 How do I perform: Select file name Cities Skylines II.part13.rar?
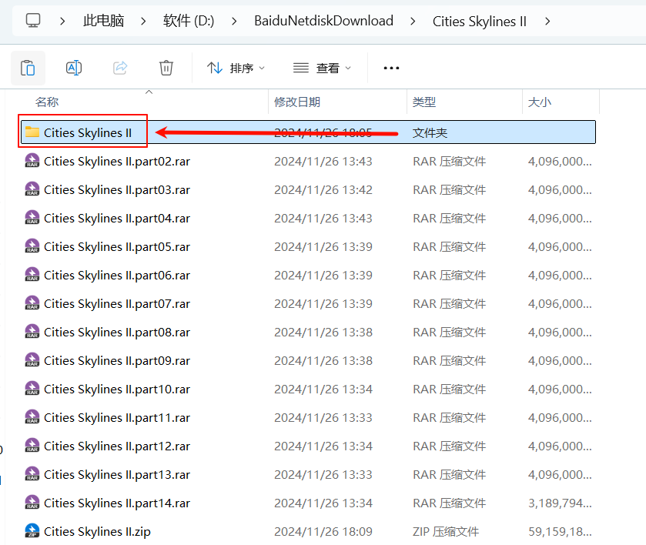coord(117,474)
